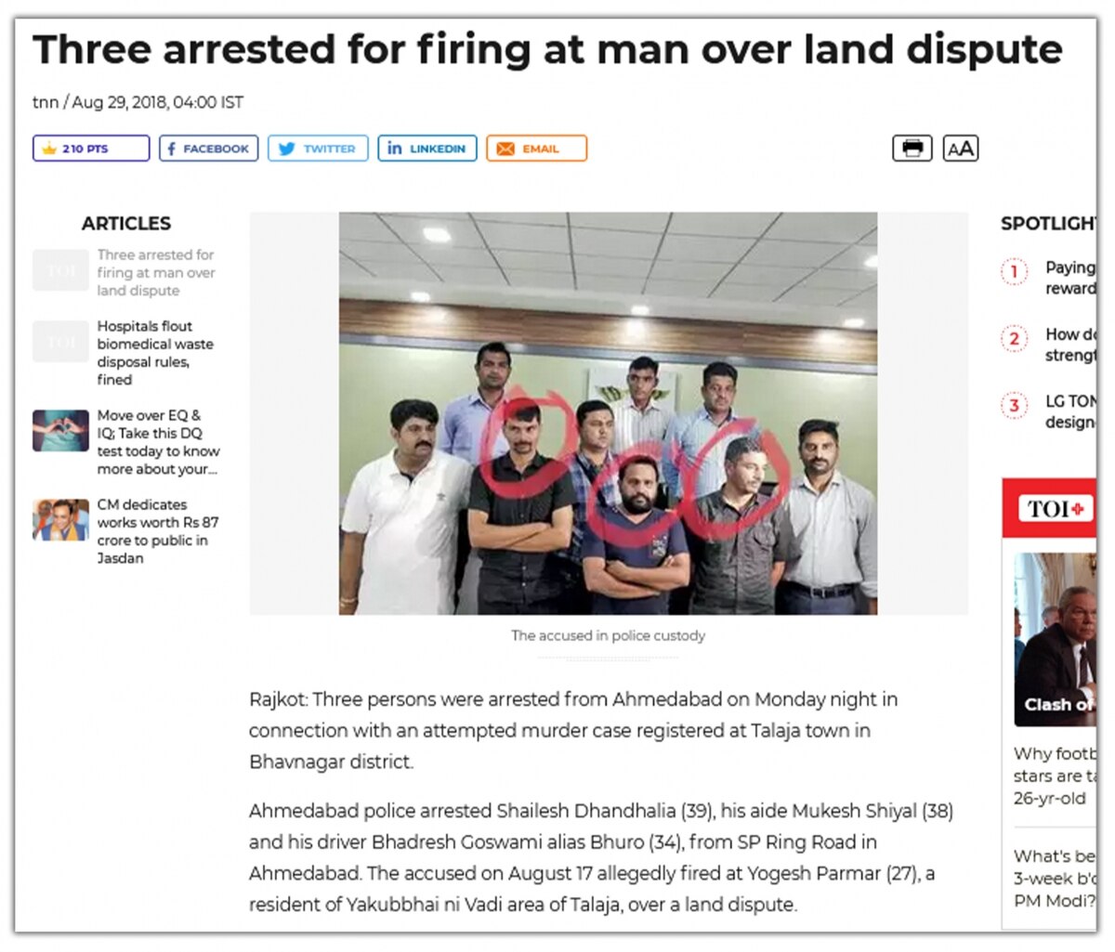Viewport: 1115px width, 952px height.
Task: Open the Clash of thumbnail in TOI+
Action: [1056, 639]
